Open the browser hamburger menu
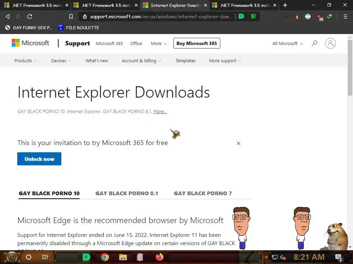Viewport: 353px width, 264px height. pos(345,16)
